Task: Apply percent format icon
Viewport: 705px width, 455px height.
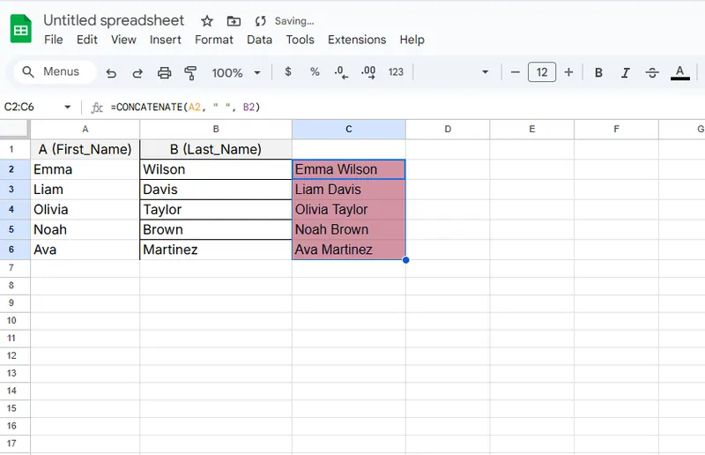Action: [x=315, y=72]
